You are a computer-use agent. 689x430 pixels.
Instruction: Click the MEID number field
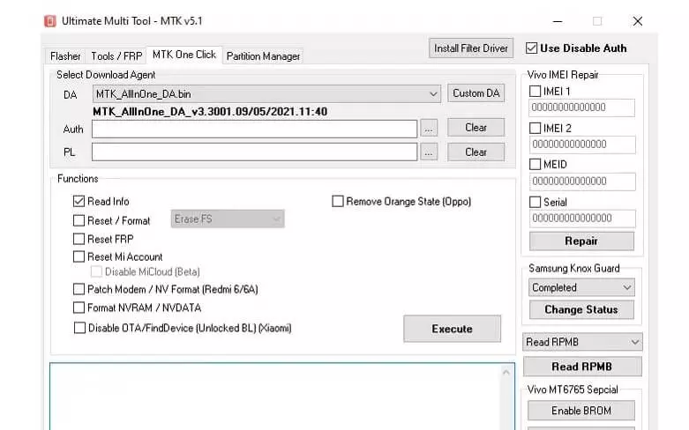click(x=582, y=182)
